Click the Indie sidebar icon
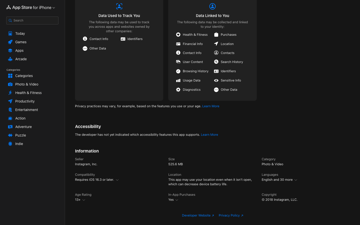The image size is (360, 225). pyautogui.click(x=10, y=144)
